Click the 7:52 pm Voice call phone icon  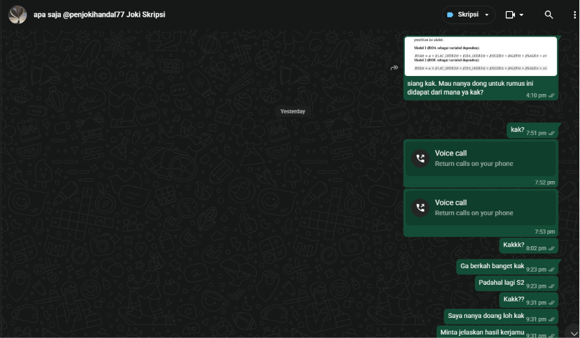tap(421, 158)
